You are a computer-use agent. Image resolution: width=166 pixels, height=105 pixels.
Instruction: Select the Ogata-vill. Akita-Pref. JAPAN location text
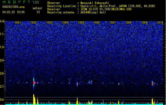coord(103,6)
